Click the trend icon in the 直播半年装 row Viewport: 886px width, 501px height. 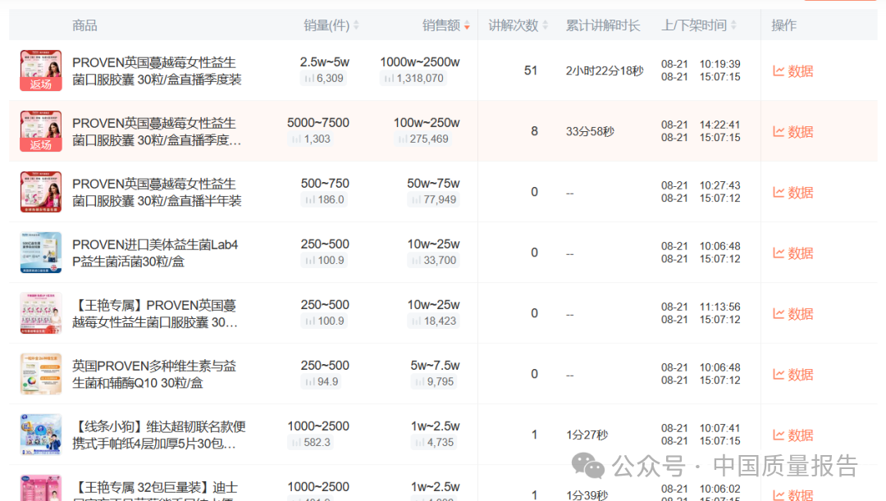coord(779,193)
